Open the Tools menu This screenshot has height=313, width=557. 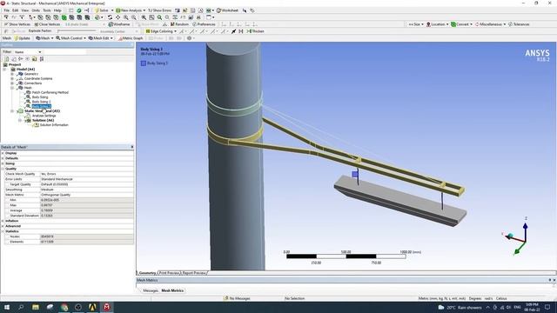(47, 10)
